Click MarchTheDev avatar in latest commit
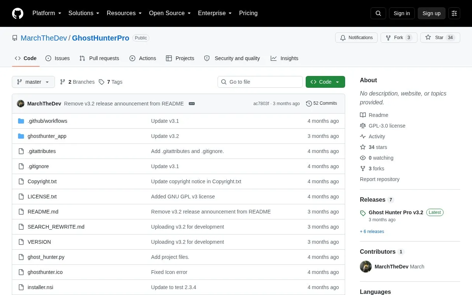 point(21,104)
